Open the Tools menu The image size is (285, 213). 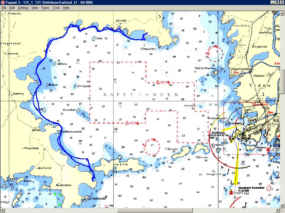(x=56, y=8)
